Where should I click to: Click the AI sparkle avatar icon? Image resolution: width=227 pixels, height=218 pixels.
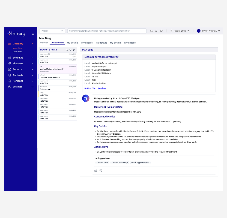[86, 98]
